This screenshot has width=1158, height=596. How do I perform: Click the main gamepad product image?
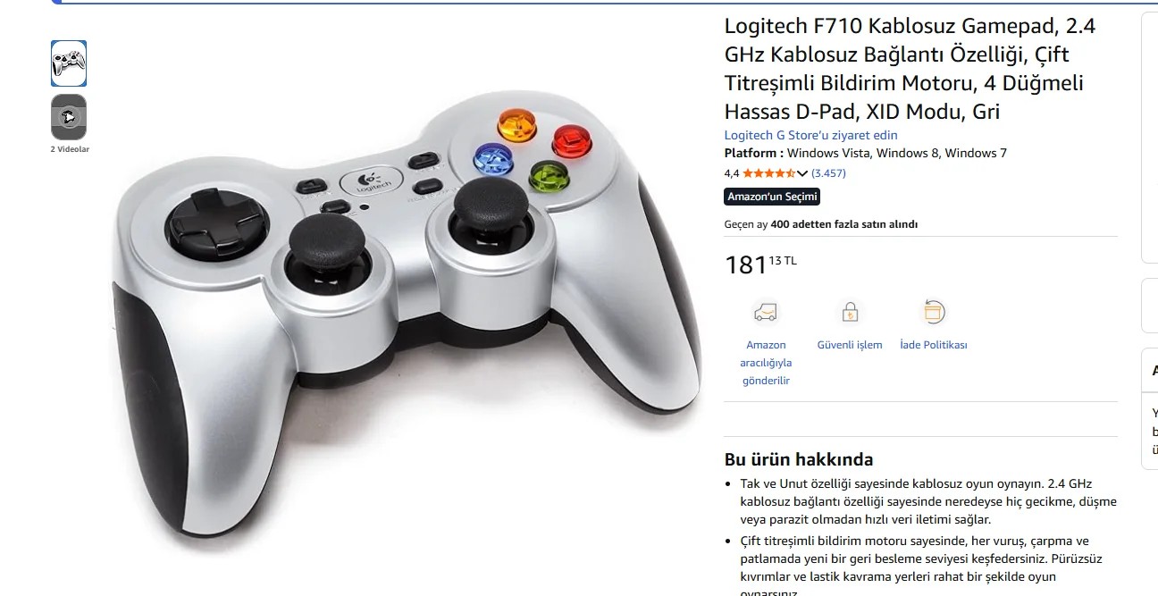[x=408, y=319]
